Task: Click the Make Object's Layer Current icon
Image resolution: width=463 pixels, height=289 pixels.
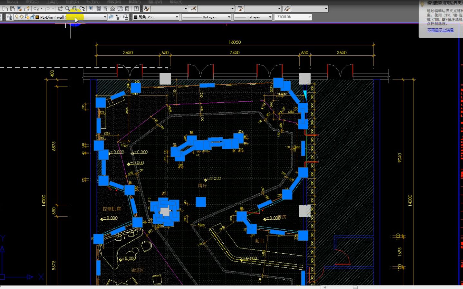Action: point(111,17)
